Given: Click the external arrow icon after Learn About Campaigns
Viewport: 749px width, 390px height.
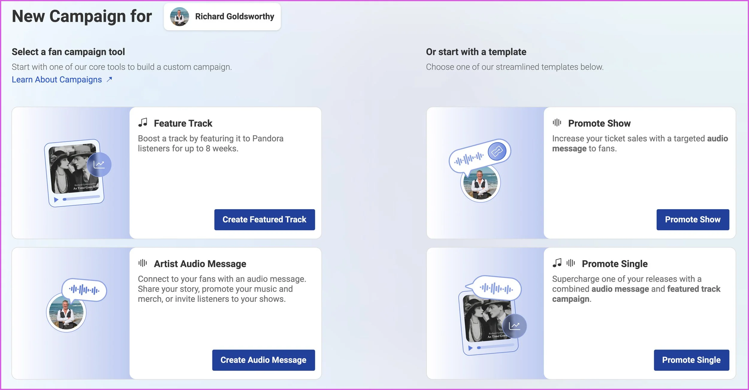Looking at the screenshot, I should coord(109,79).
